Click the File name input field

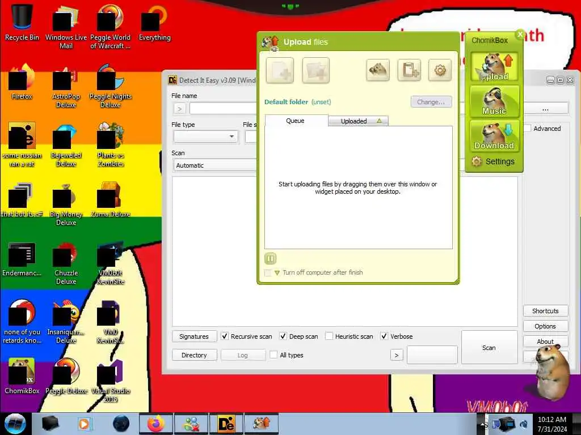[x=223, y=109]
